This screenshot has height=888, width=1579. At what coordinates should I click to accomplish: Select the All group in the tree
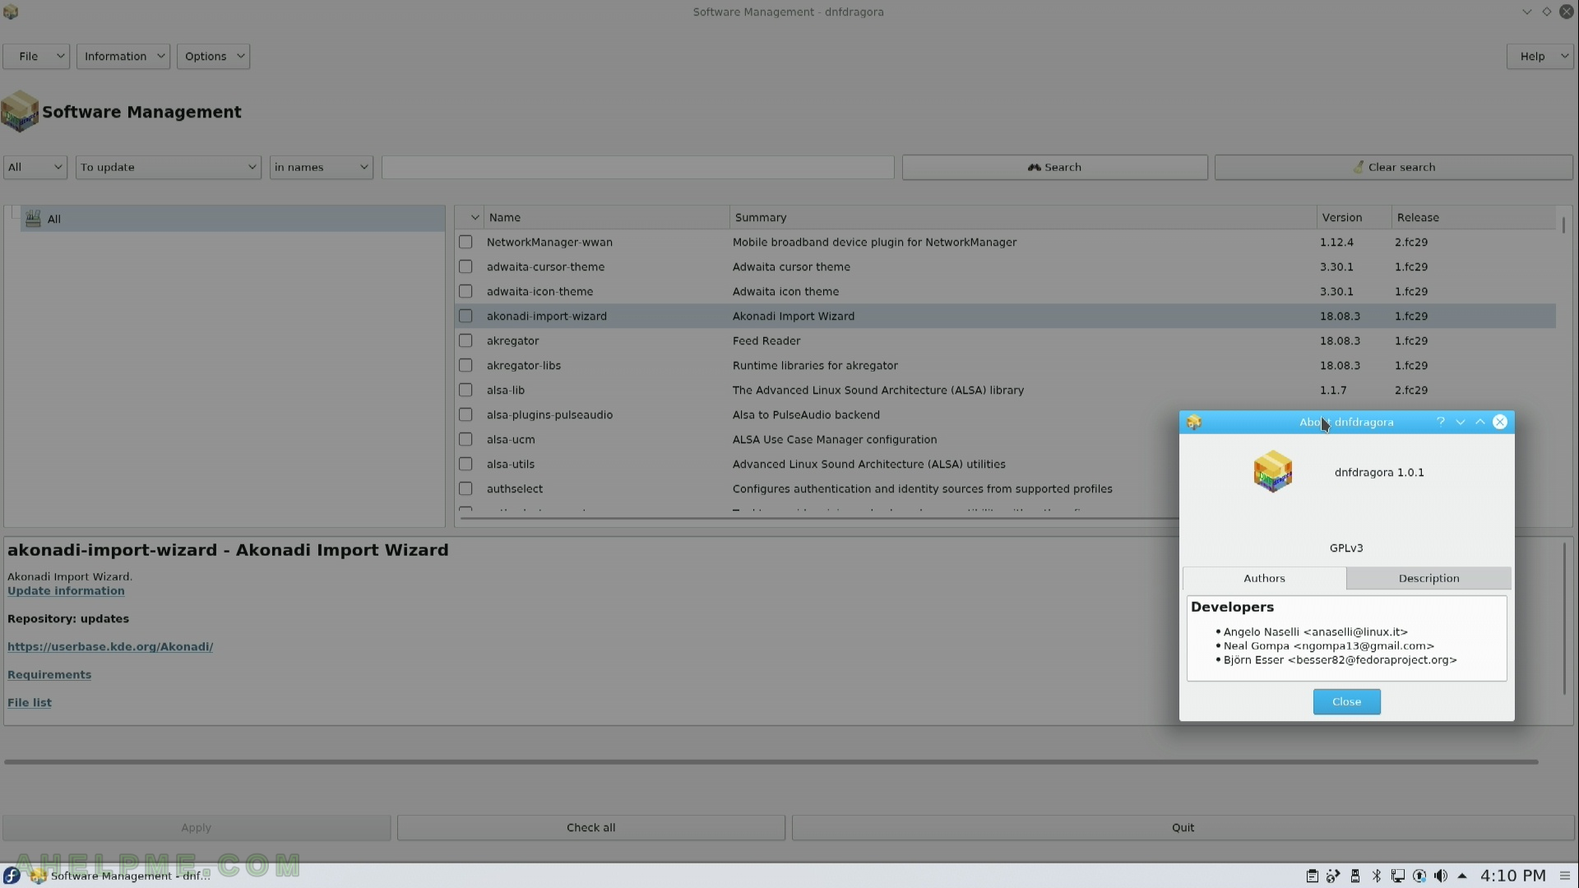[x=233, y=219]
